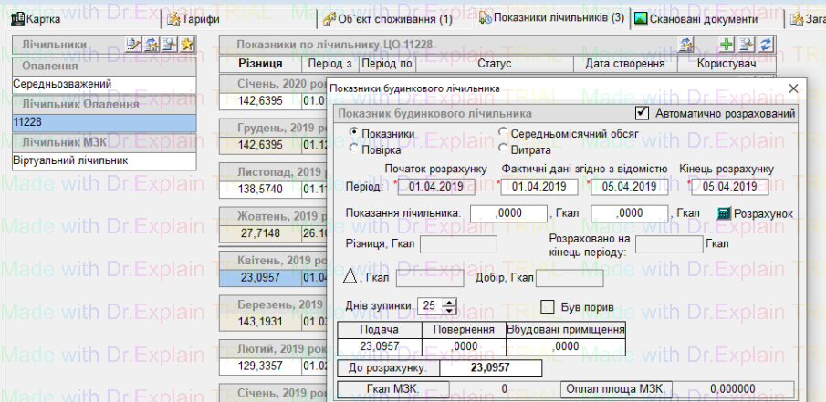This screenshot has height=402, width=826.
Task: Open the Картка tab
Action: click(42, 18)
